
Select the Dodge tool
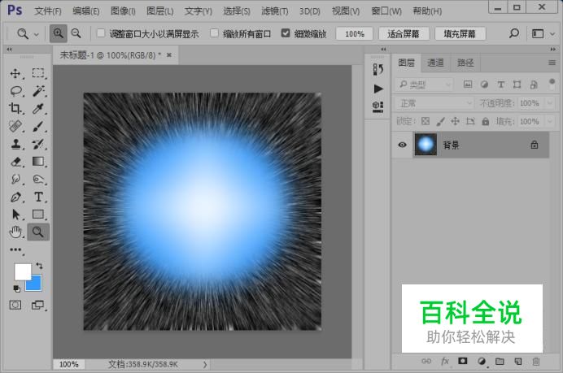(38, 179)
